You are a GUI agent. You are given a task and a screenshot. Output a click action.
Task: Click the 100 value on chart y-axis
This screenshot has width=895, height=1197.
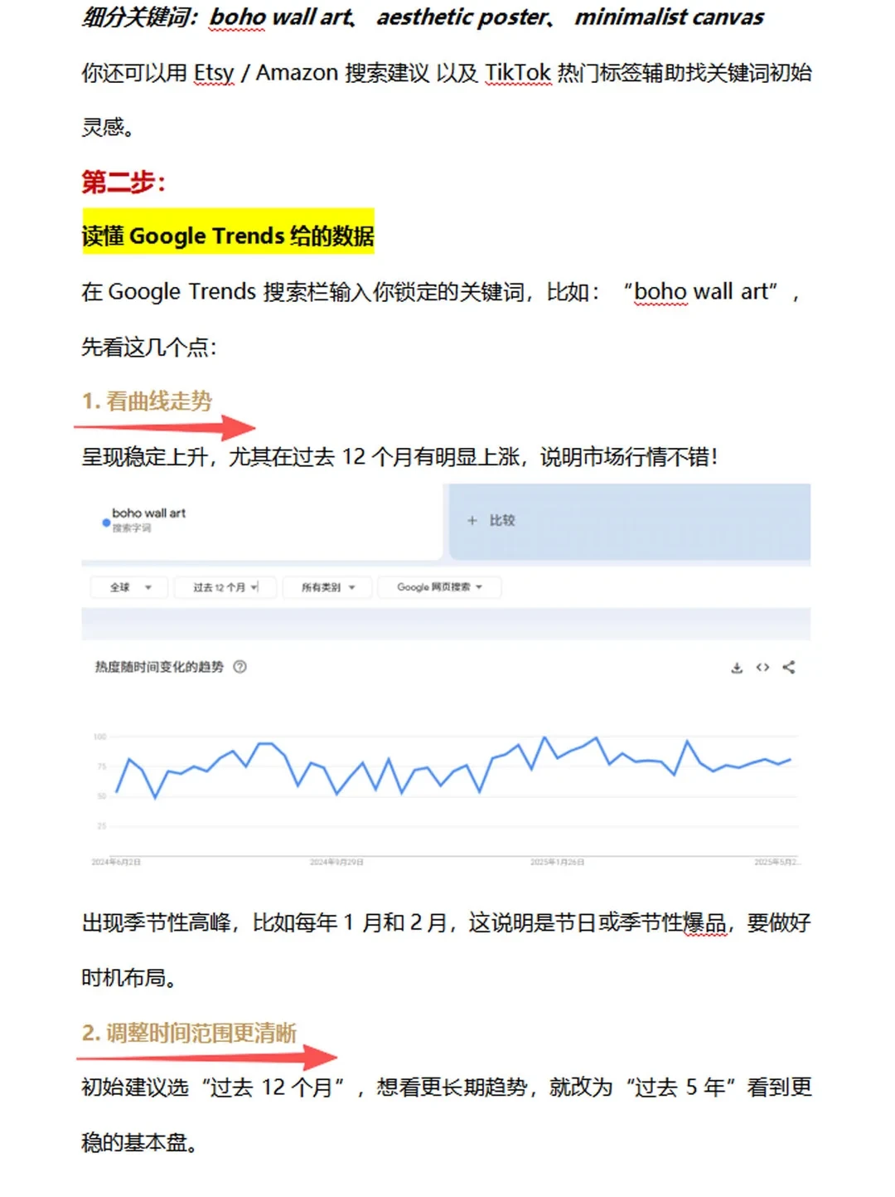pos(100,737)
